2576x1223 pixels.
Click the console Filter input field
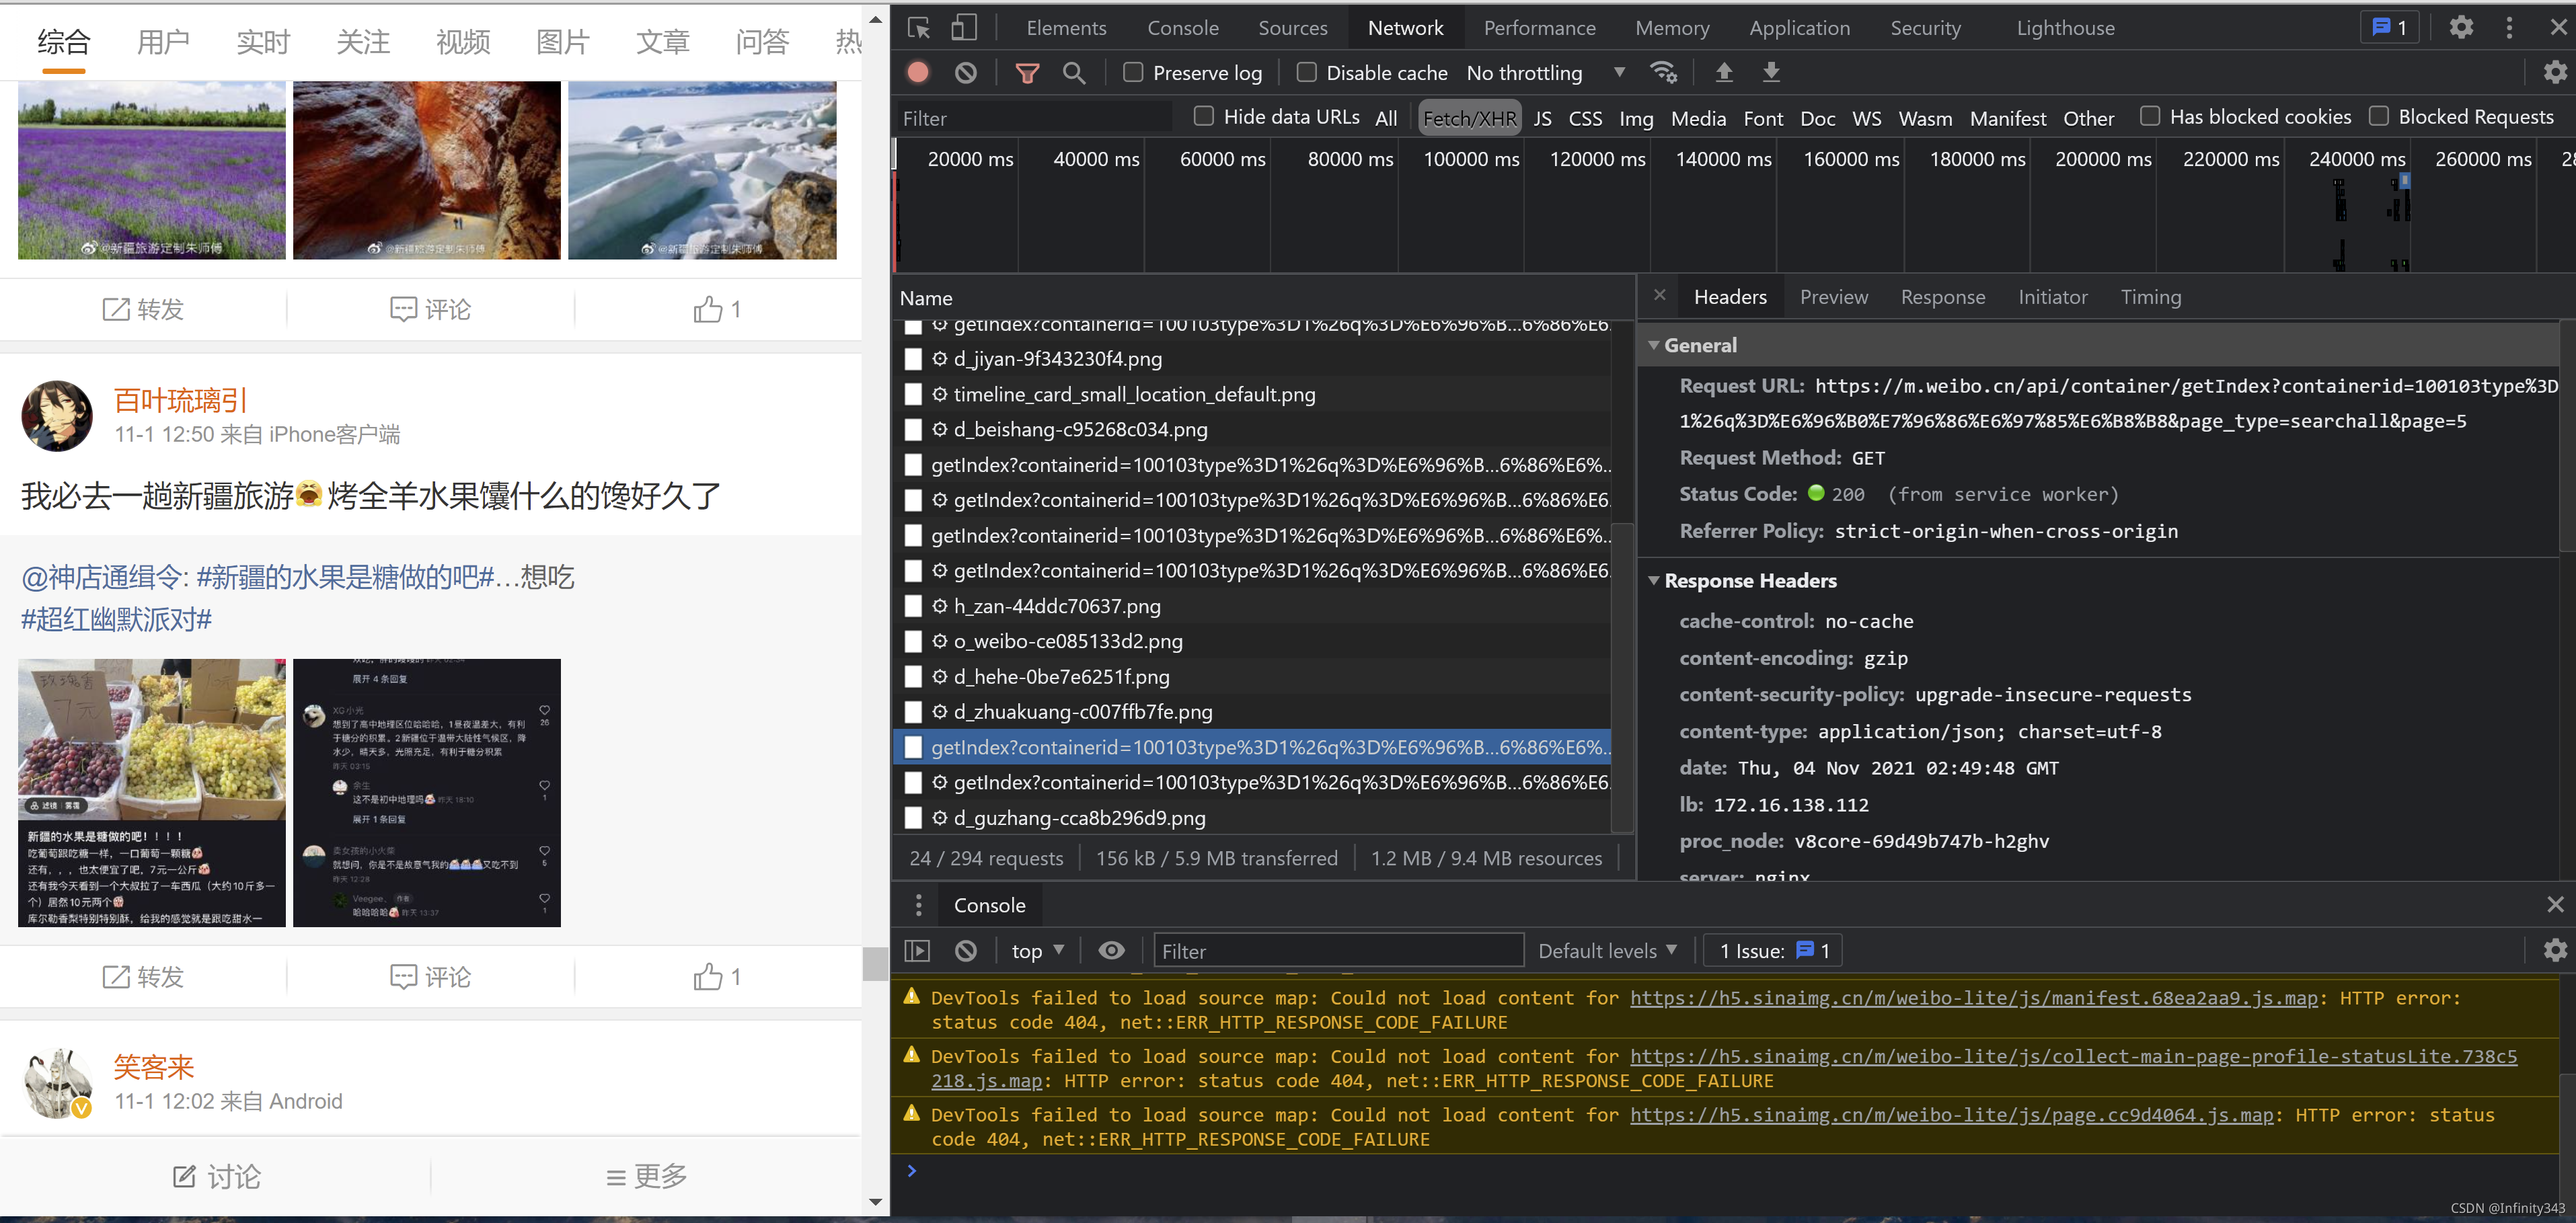tap(1338, 951)
